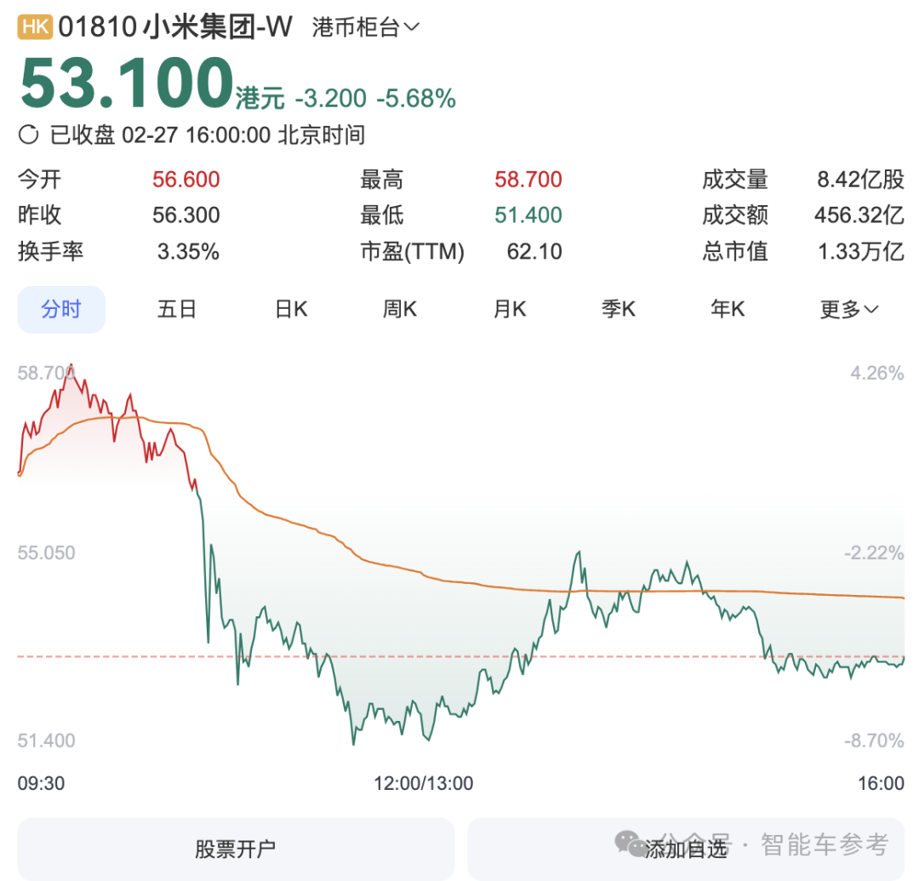Open the 周K chart tab
919x881 pixels.
point(400,309)
